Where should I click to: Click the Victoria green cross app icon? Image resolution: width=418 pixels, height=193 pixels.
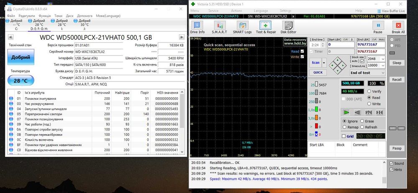193,4
